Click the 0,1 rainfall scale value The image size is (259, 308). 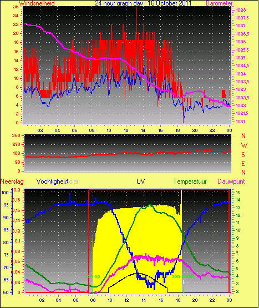18,241
